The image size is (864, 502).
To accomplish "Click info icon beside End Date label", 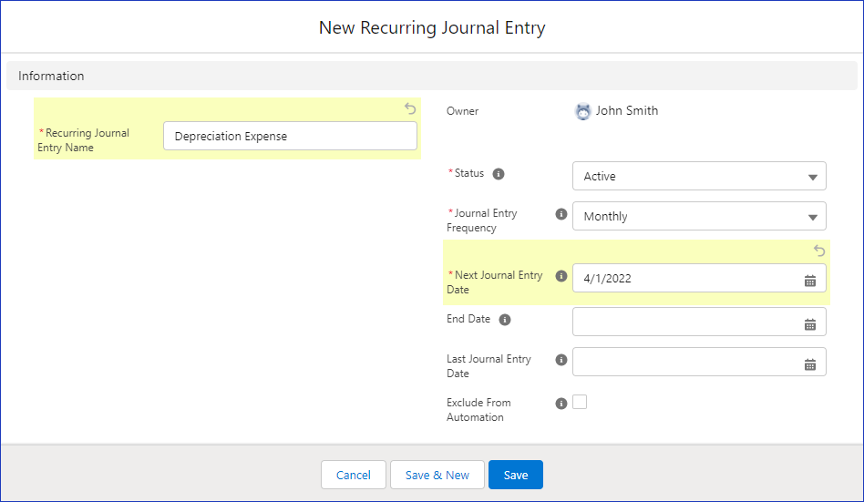I will [505, 320].
